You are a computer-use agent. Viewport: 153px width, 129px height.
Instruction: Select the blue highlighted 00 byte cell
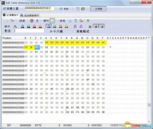pyautogui.click(x=37, y=47)
